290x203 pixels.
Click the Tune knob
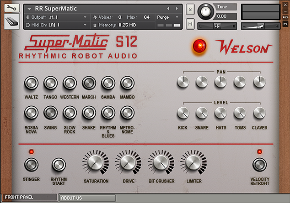click(206, 11)
